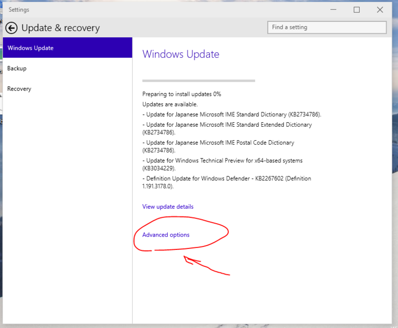This screenshot has height=328, width=398.
Task: Select the IME Standard Dictionary update line
Action: 232,115
